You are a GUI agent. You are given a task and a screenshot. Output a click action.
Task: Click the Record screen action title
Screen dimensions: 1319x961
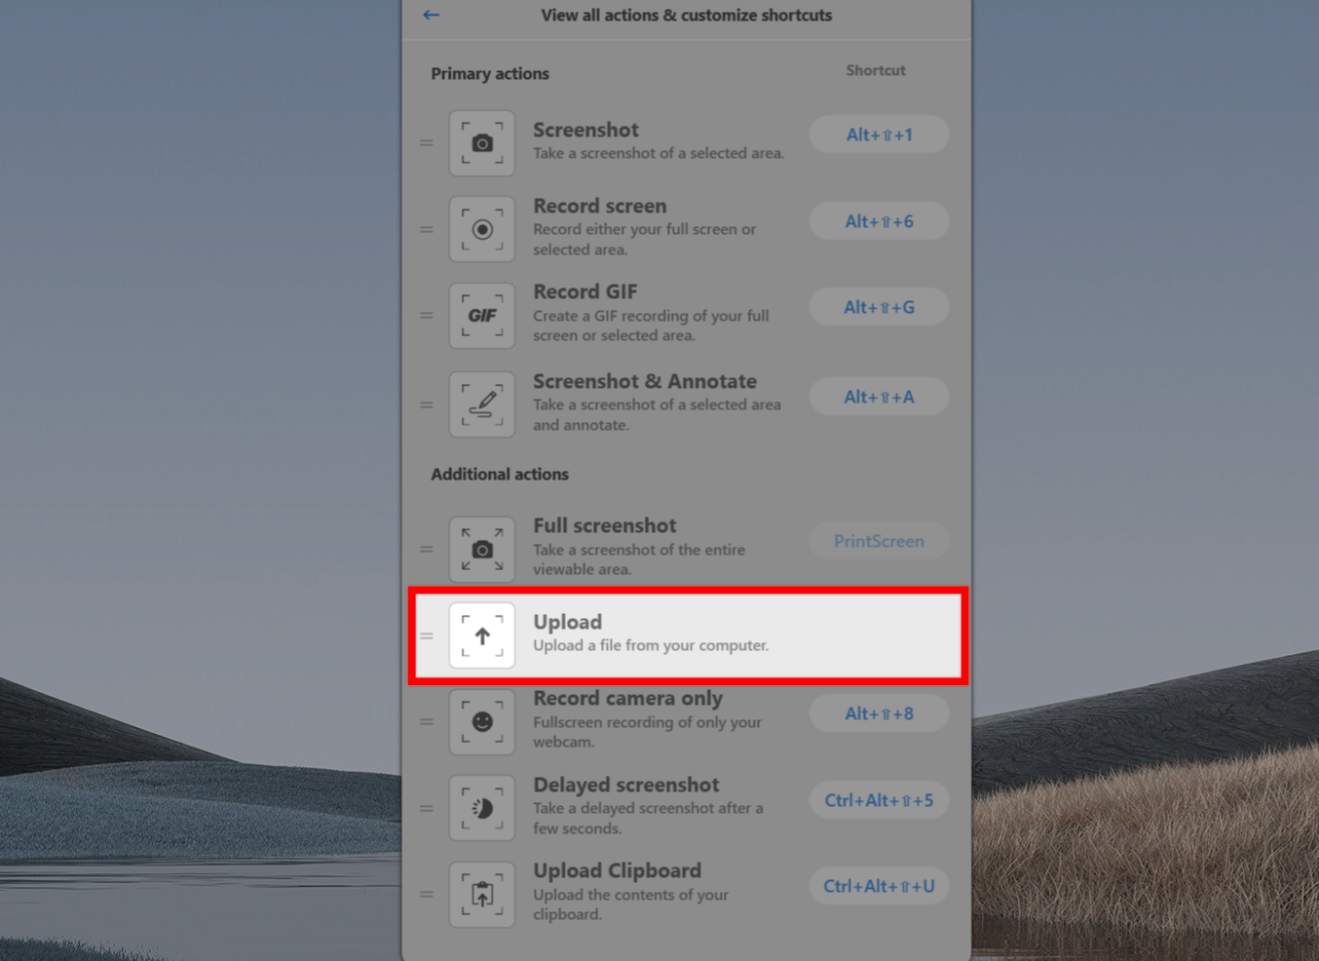pyautogui.click(x=600, y=206)
